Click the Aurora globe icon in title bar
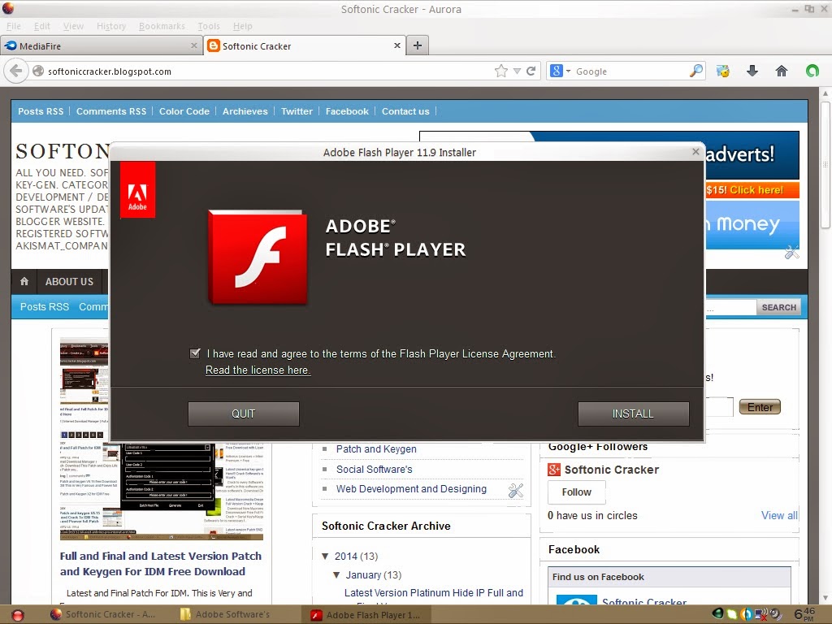This screenshot has width=832, height=624. pyautogui.click(x=8, y=8)
